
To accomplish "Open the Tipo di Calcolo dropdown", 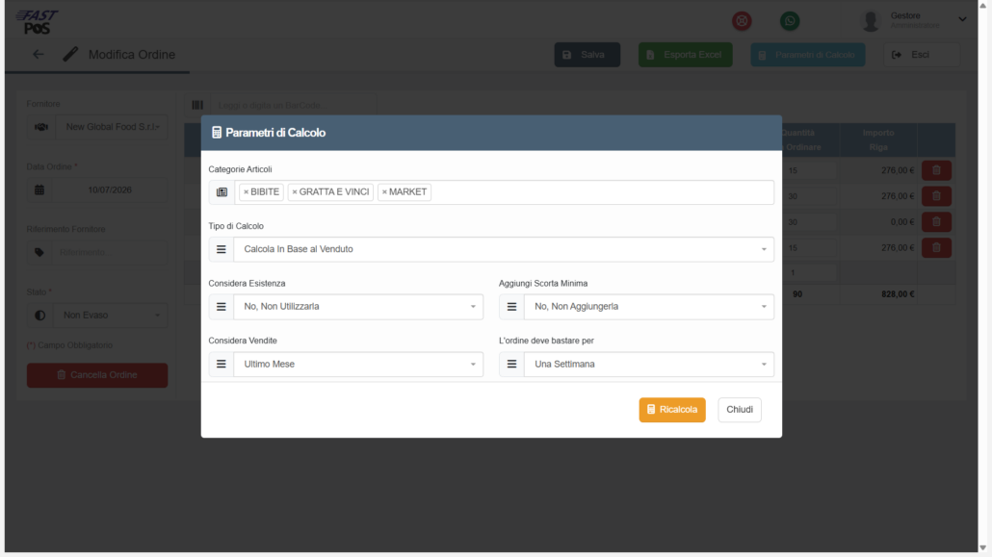I will coord(504,249).
